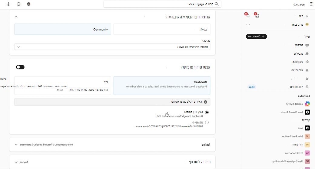Screen dimensions: 315x169
Task: Go to מובילים in the sidebar
Action: click(x=299, y=54)
